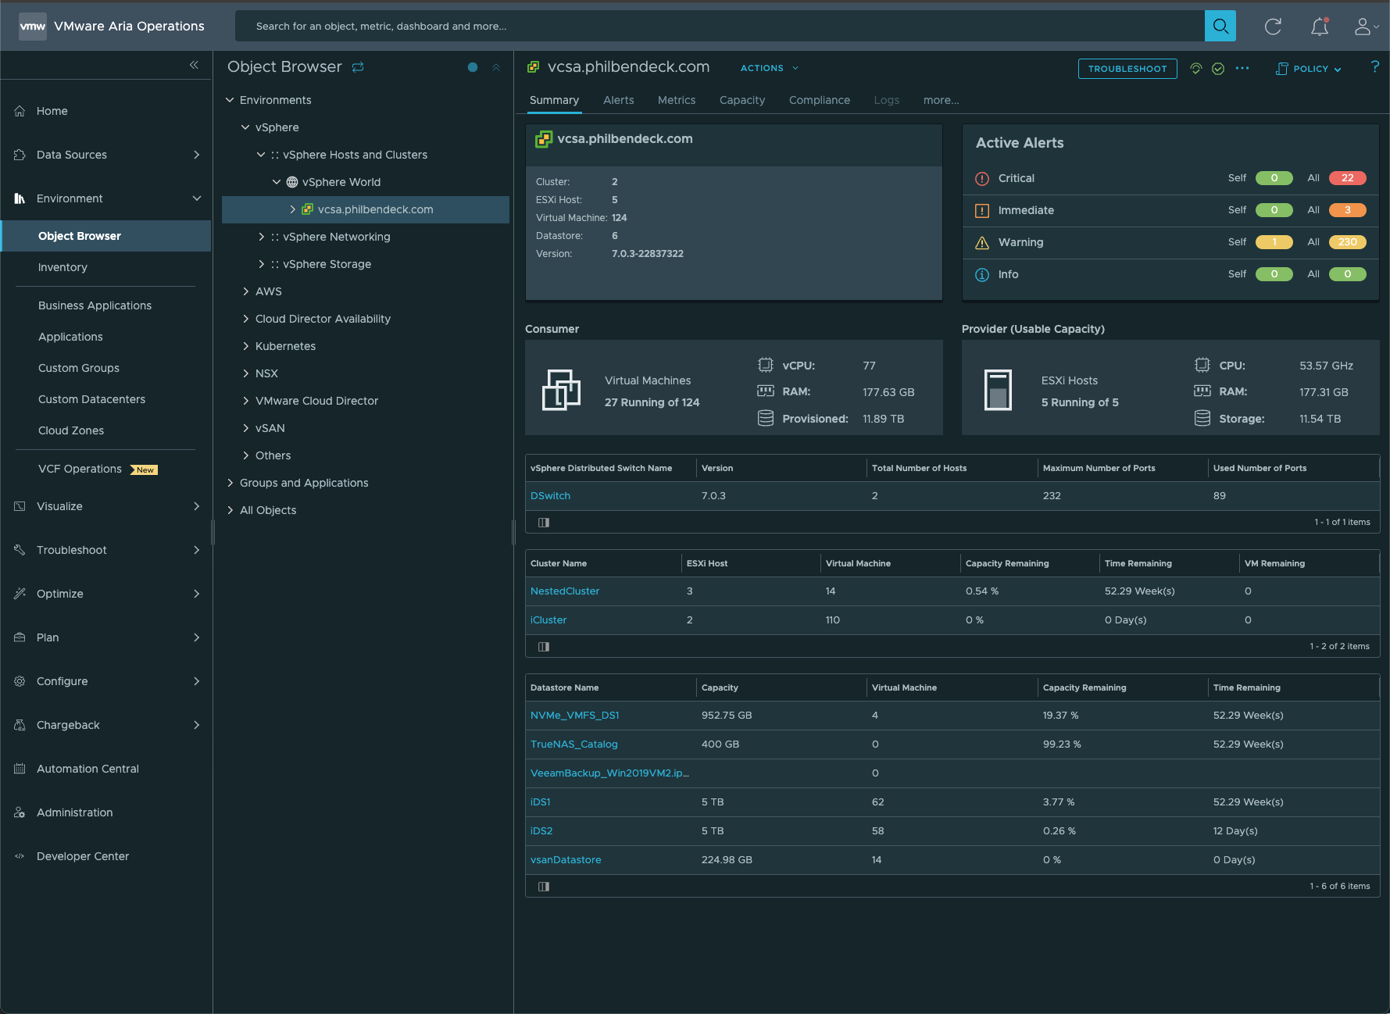Click the column picker under DSwitch table
The width and height of the screenshot is (1390, 1014).
click(x=544, y=523)
